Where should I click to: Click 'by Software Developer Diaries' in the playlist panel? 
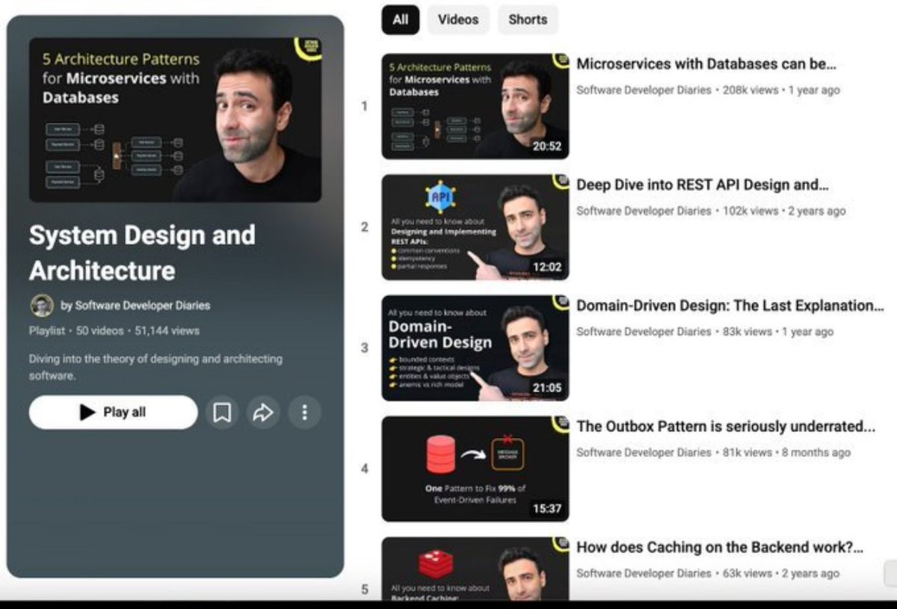point(135,306)
